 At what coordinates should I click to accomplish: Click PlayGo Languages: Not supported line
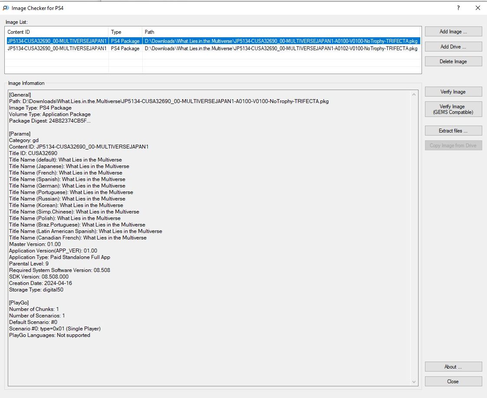[x=50, y=335]
